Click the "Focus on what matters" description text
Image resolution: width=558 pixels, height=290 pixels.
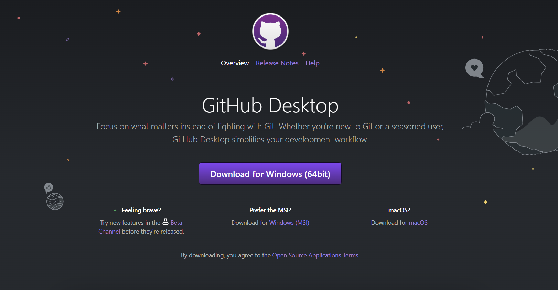coord(270,133)
